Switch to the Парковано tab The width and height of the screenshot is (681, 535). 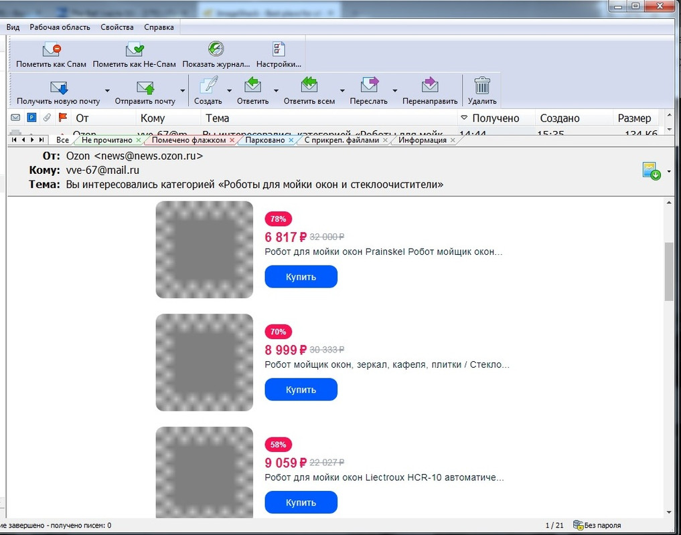(265, 140)
